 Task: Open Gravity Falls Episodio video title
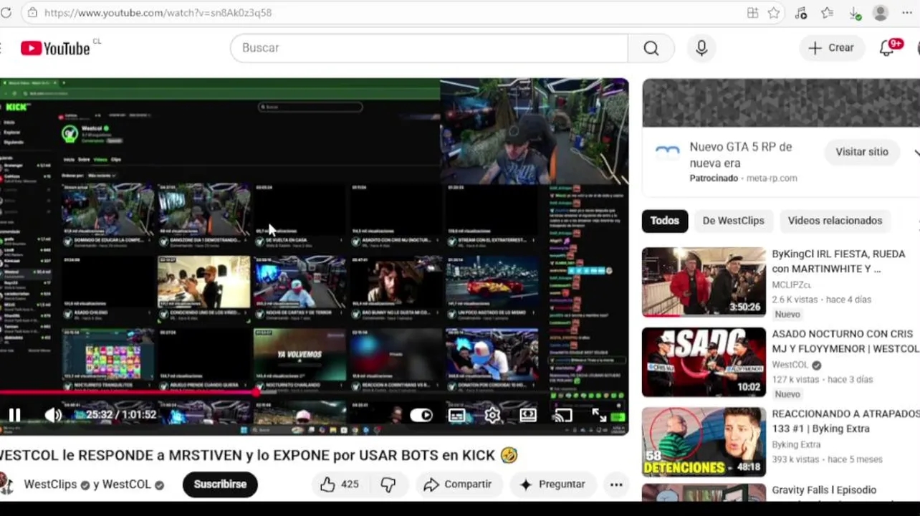pyautogui.click(x=824, y=490)
